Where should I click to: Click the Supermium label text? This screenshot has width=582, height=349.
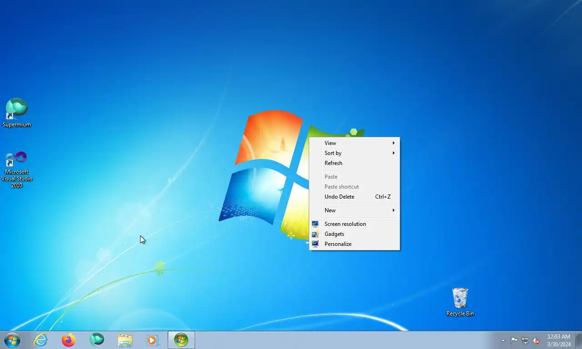pyautogui.click(x=17, y=125)
